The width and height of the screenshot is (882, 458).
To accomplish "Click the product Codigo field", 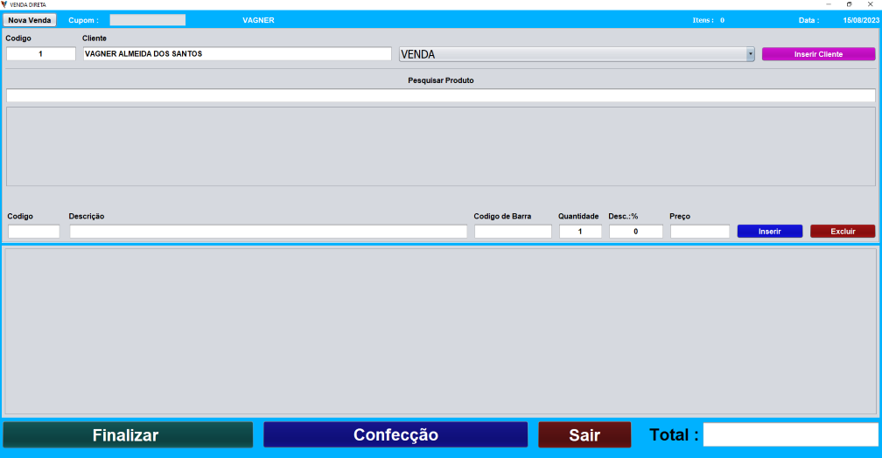I will (34, 232).
